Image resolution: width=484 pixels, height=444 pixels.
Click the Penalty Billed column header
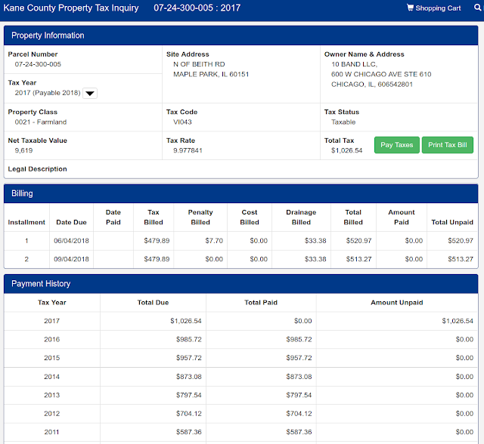[200, 217]
